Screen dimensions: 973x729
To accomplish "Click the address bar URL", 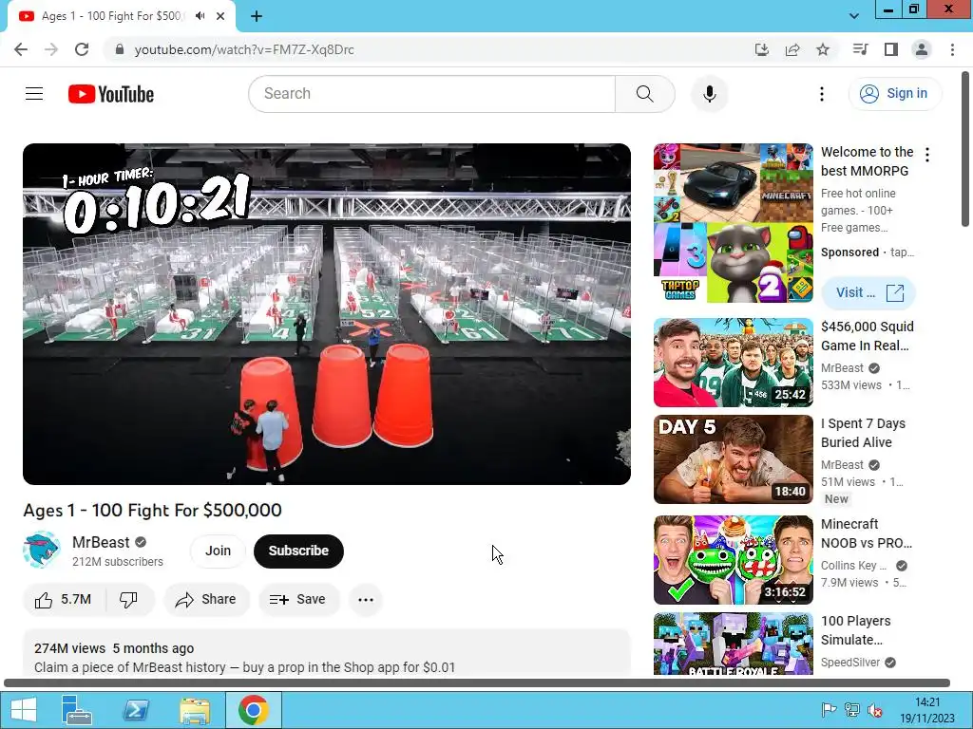I will (244, 49).
